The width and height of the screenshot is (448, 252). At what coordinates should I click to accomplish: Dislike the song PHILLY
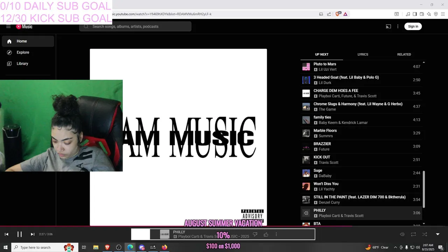click(255, 234)
